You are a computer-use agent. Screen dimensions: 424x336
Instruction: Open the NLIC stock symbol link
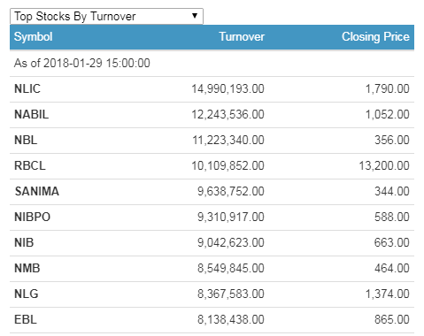27,88
